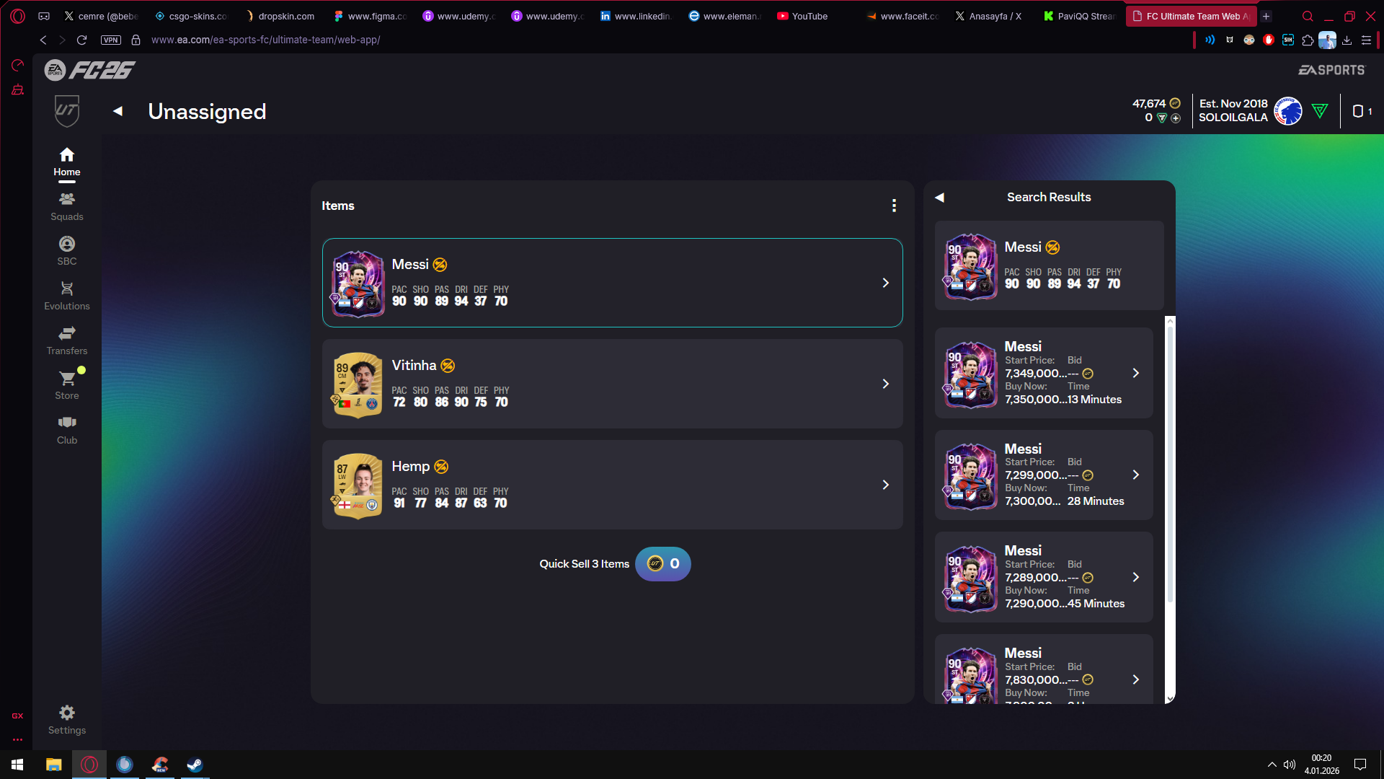Switch to the www.faceit.co tab
Viewport: 1384px width, 779px height.
(x=902, y=16)
